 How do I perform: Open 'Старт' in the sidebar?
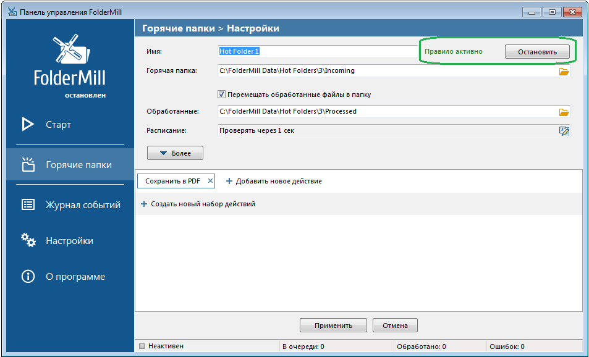[58, 125]
